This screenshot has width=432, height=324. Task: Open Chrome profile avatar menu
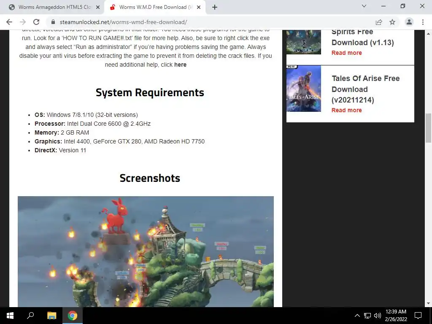coord(409,22)
